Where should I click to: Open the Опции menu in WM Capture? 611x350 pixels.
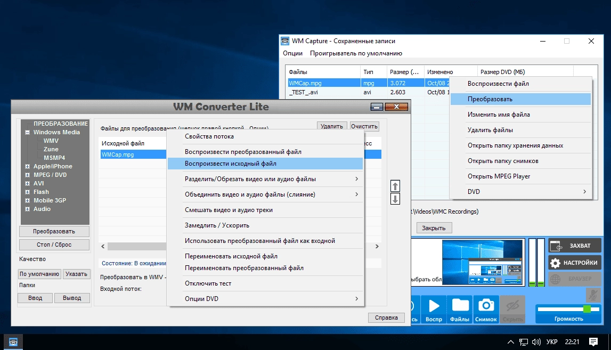(292, 53)
